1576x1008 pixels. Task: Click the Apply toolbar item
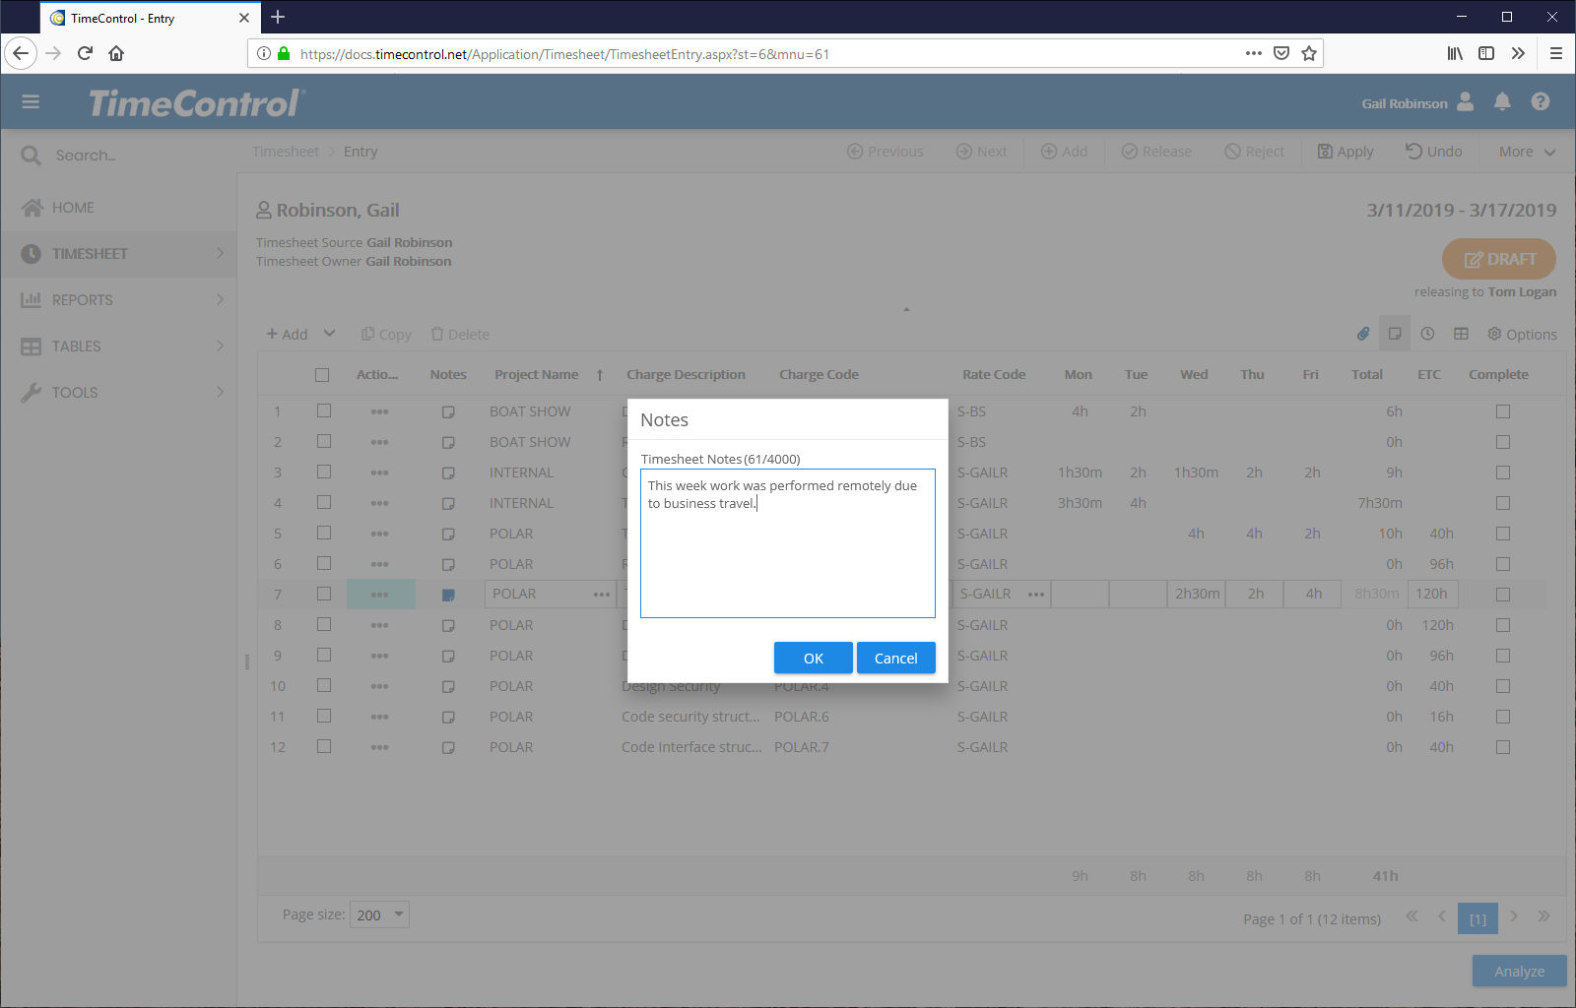(x=1346, y=152)
